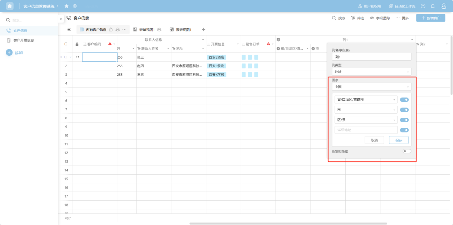Screen dimensions: 453x225
Task: Enable the 新增时隐藏 toggle
Action: 407,151
